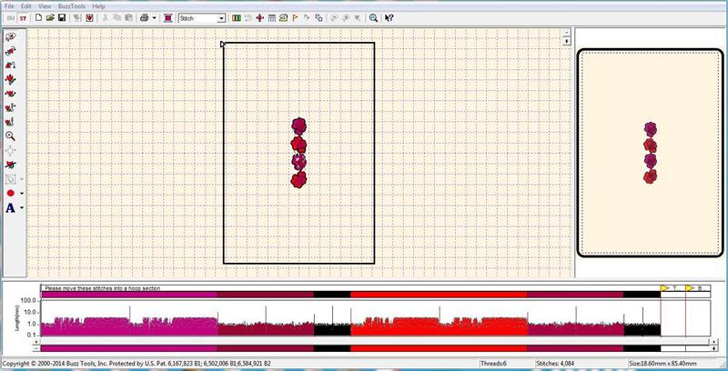Open a design file via folder icon
728x371 pixels.
click(50, 18)
